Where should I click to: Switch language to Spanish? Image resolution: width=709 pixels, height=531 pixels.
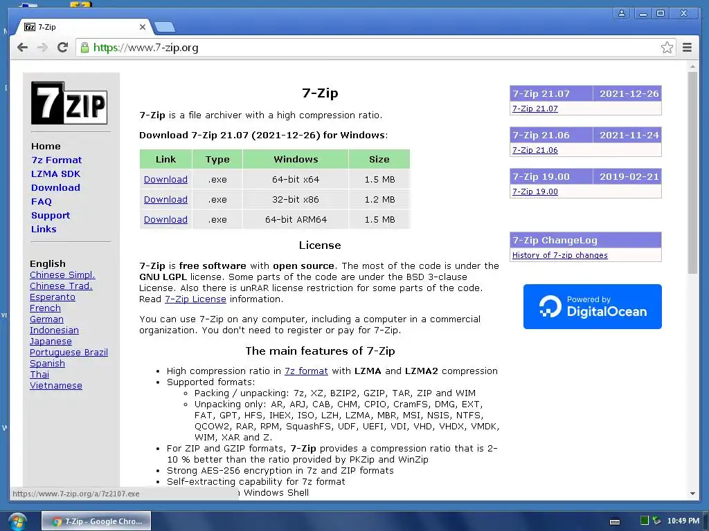[x=48, y=364]
